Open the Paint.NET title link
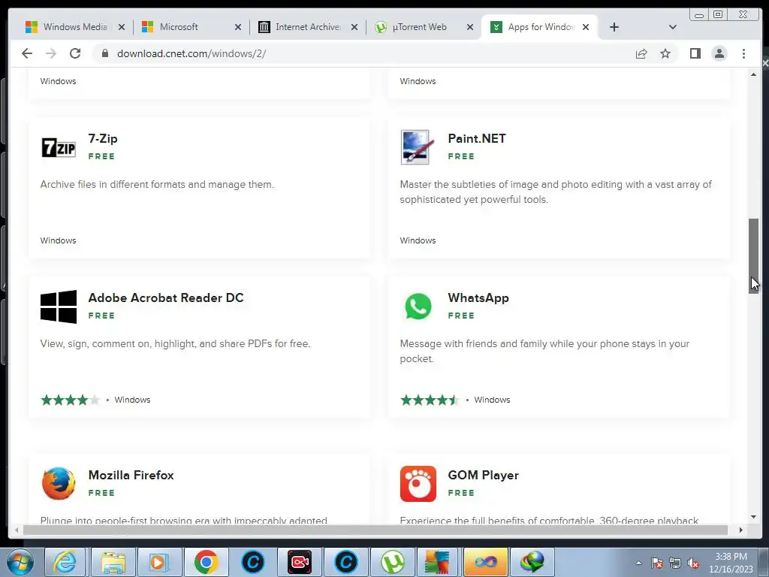This screenshot has height=577, width=769. point(477,139)
